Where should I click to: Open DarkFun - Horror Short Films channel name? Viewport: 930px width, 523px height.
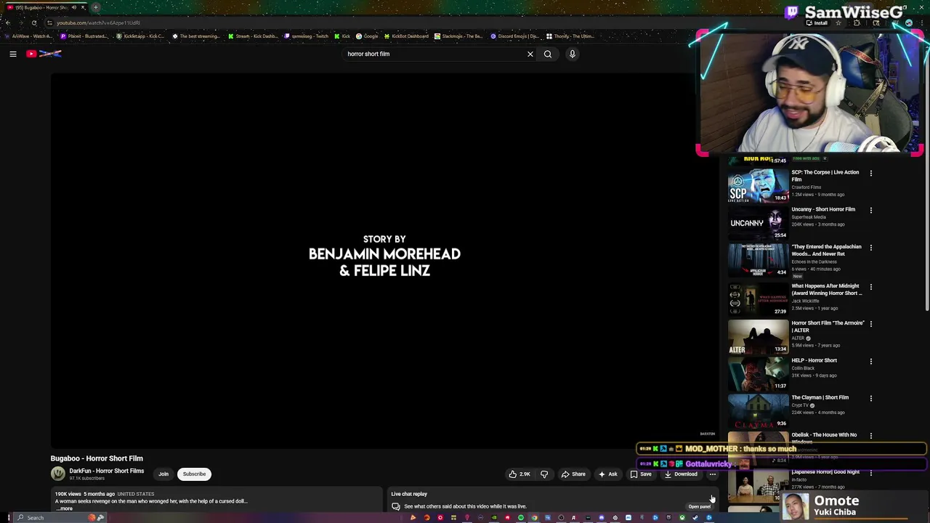(107, 471)
